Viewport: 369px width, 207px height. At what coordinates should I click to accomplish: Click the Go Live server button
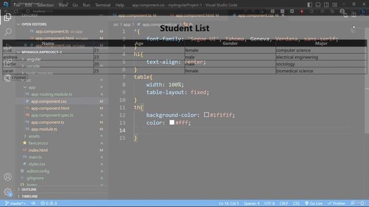point(314,203)
